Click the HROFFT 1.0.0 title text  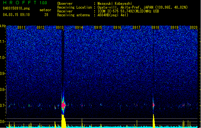[x=25, y=3]
